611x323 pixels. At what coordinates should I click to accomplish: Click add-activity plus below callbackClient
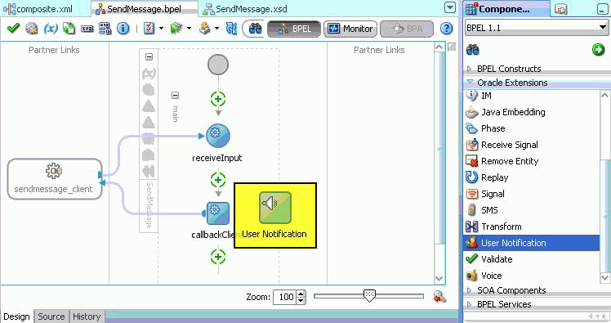218,257
